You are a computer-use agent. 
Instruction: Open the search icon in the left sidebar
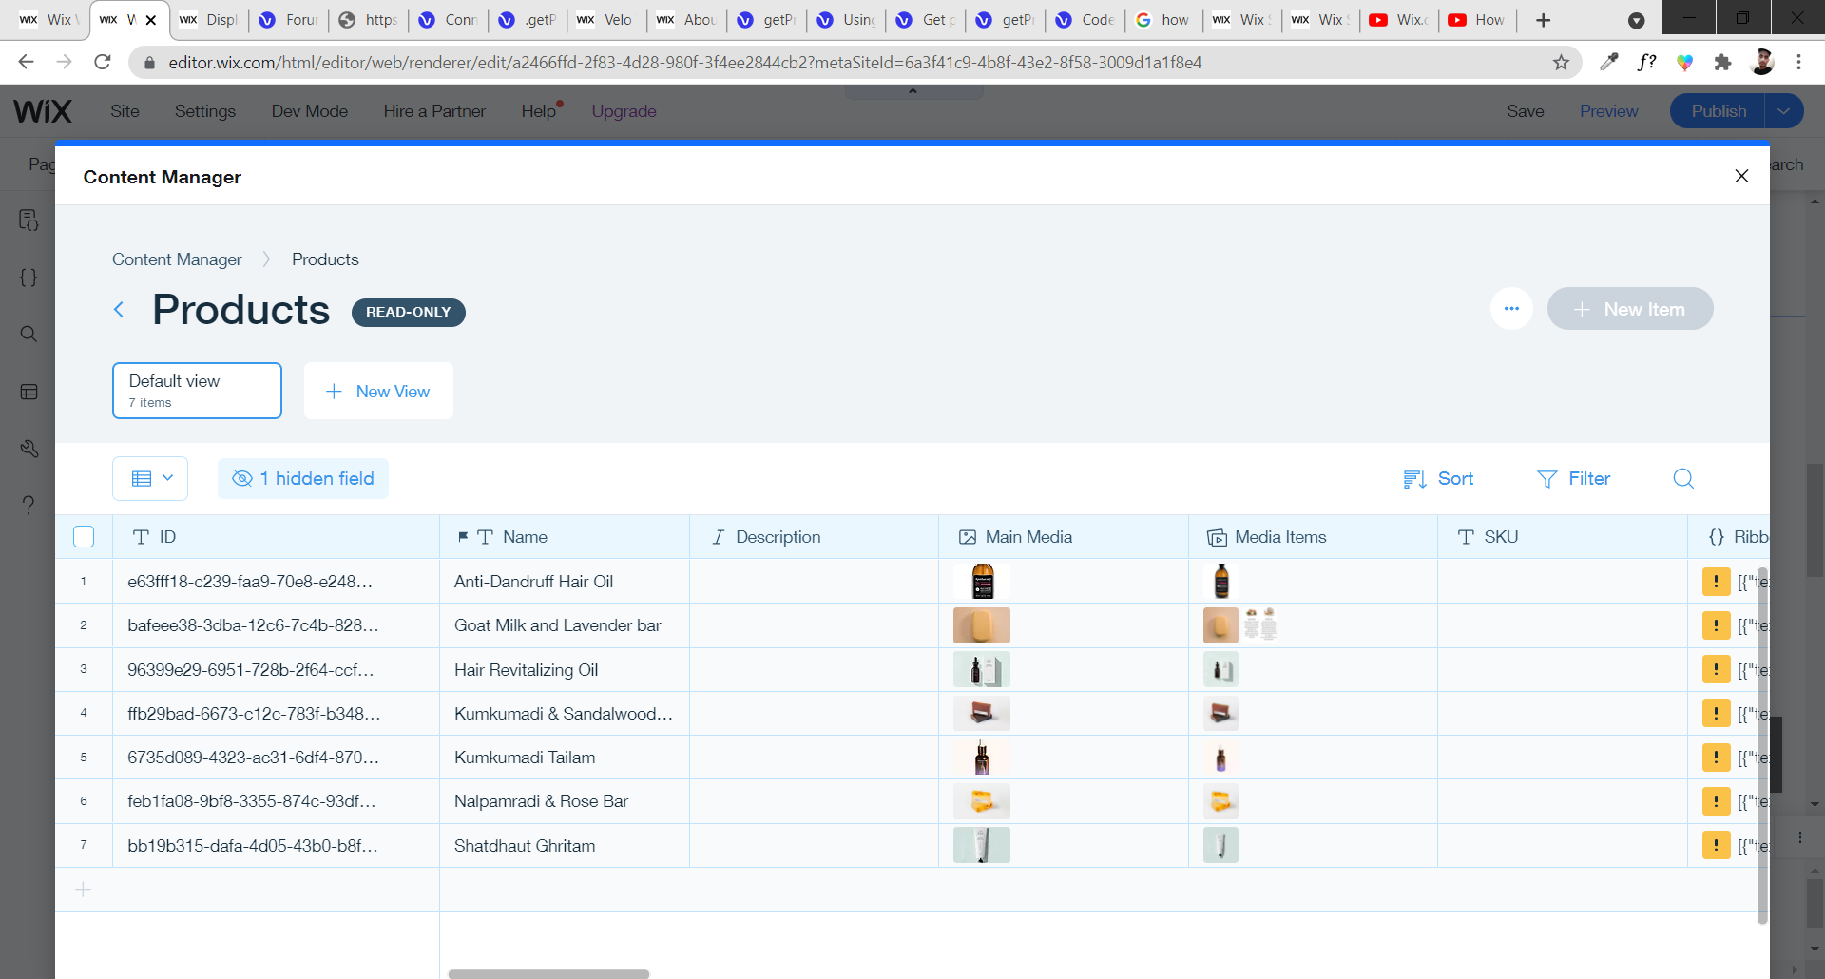(x=29, y=334)
